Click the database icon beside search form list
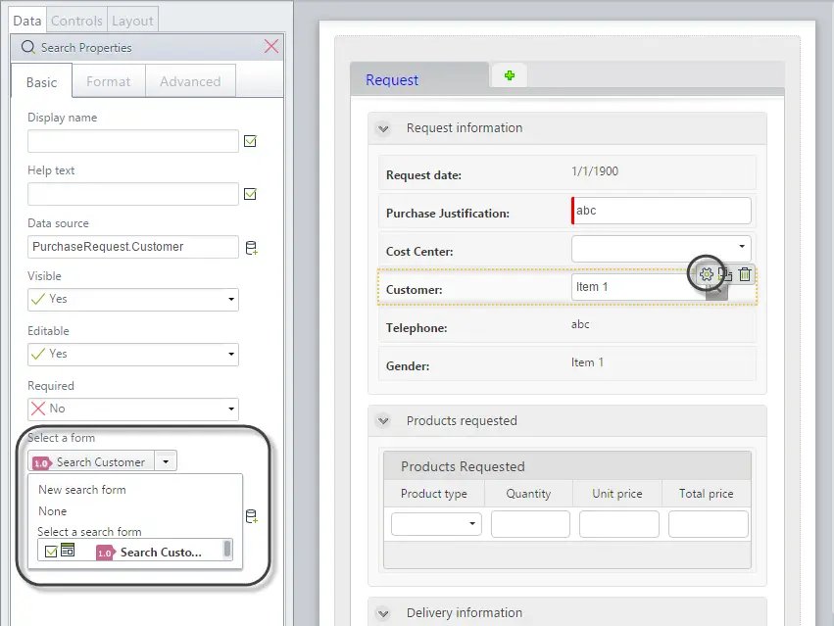The height and width of the screenshot is (626, 834). 251,516
